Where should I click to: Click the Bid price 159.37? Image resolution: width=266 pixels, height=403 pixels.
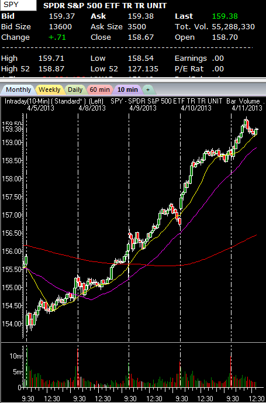pos(62,16)
